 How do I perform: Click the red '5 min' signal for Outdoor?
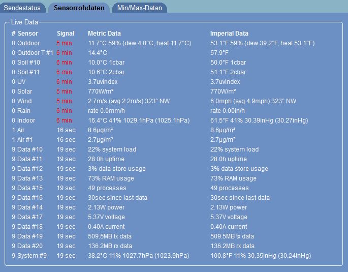coord(64,43)
